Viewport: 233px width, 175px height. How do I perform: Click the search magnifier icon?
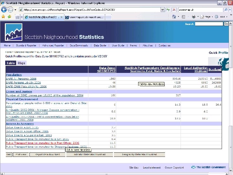click(226, 10)
